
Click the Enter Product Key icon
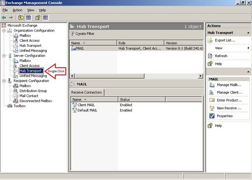(211, 100)
